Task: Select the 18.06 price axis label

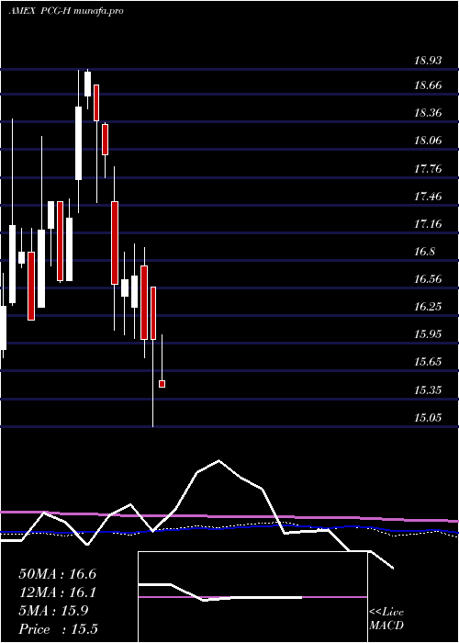Action: pos(428,141)
